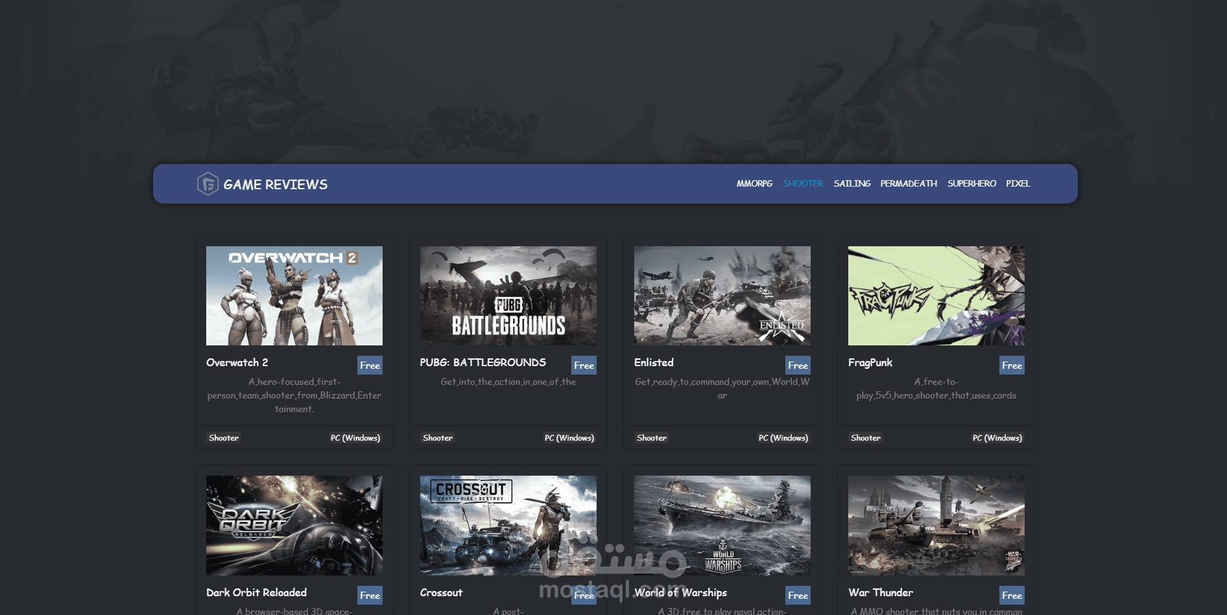This screenshot has height=615, width=1227.
Task: Click the Enlisted game thumbnail
Action: pyautogui.click(x=722, y=296)
